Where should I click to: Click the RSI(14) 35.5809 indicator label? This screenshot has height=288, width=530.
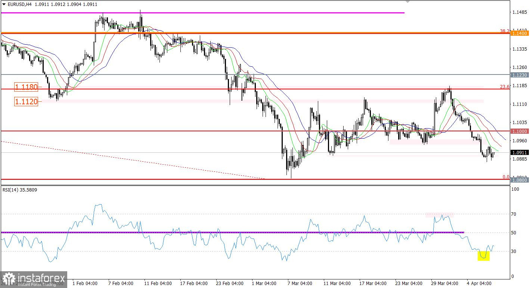(20, 190)
